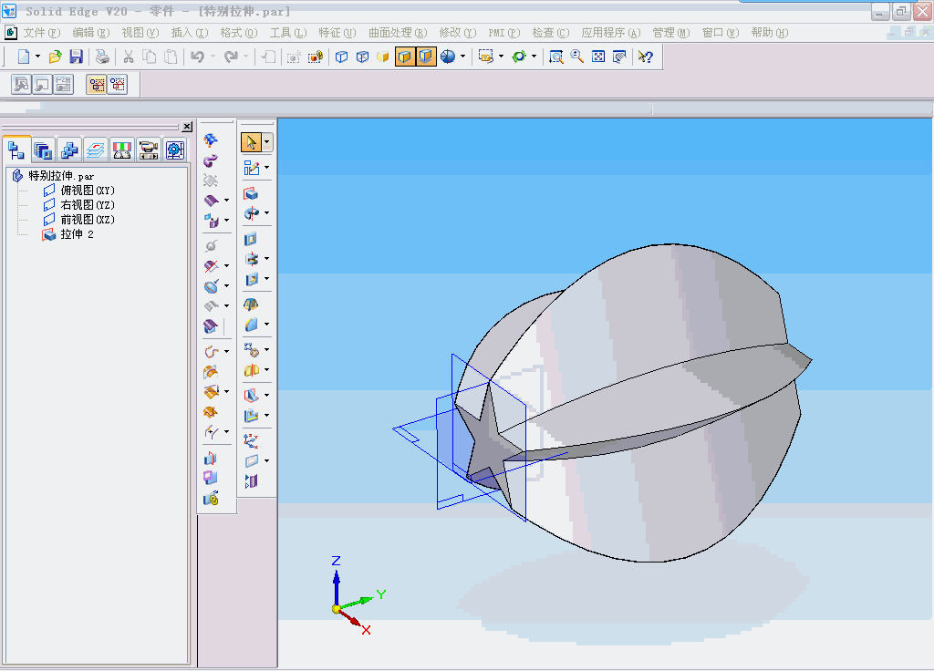Screen dimensions: 934x671
Task: Activate the Zoom Area tool
Action: click(x=555, y=57)
